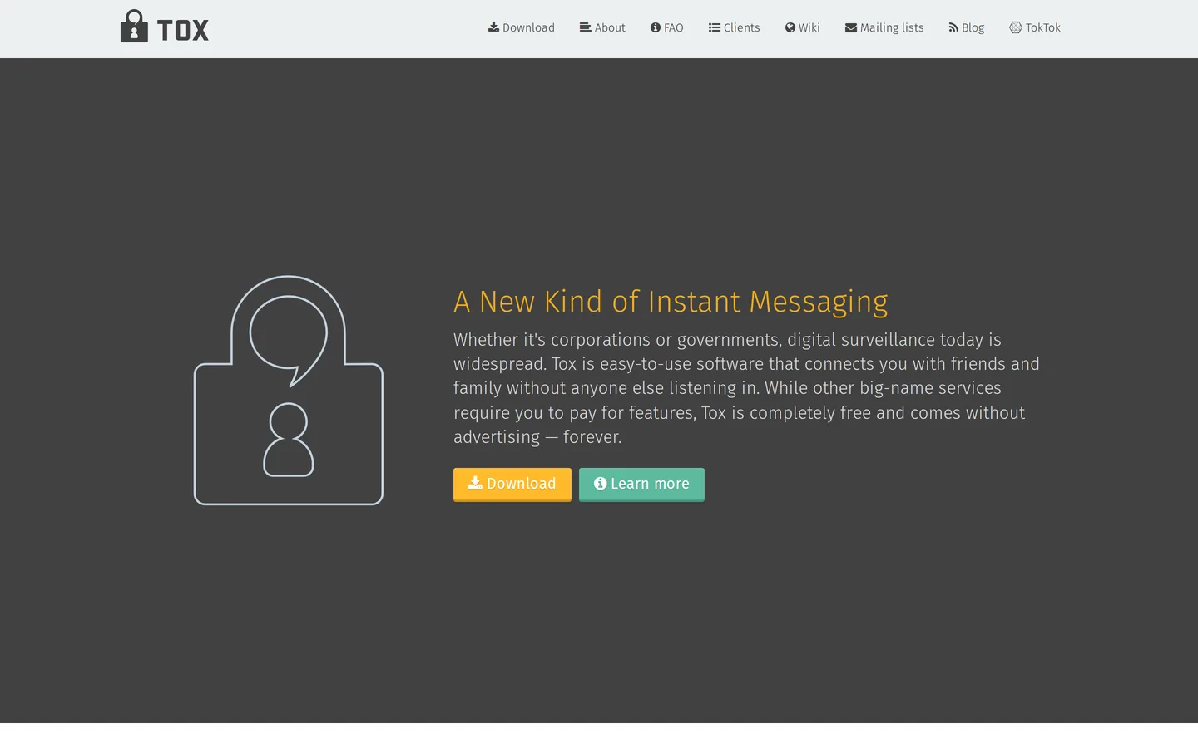Click the Wiki globe icon
Screen dimensions: 1198x748
790,27
